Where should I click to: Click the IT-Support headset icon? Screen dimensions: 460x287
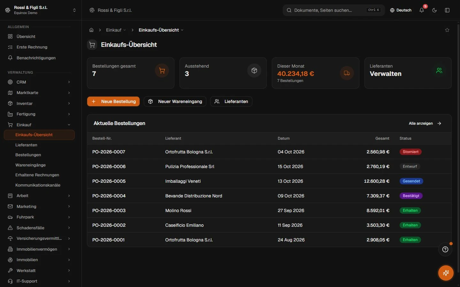[10, 281]
